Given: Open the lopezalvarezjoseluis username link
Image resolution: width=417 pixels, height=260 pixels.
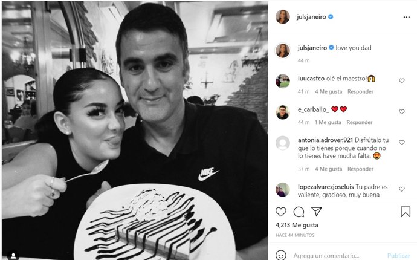Looking at the screenshot, I should coord(326,187).
